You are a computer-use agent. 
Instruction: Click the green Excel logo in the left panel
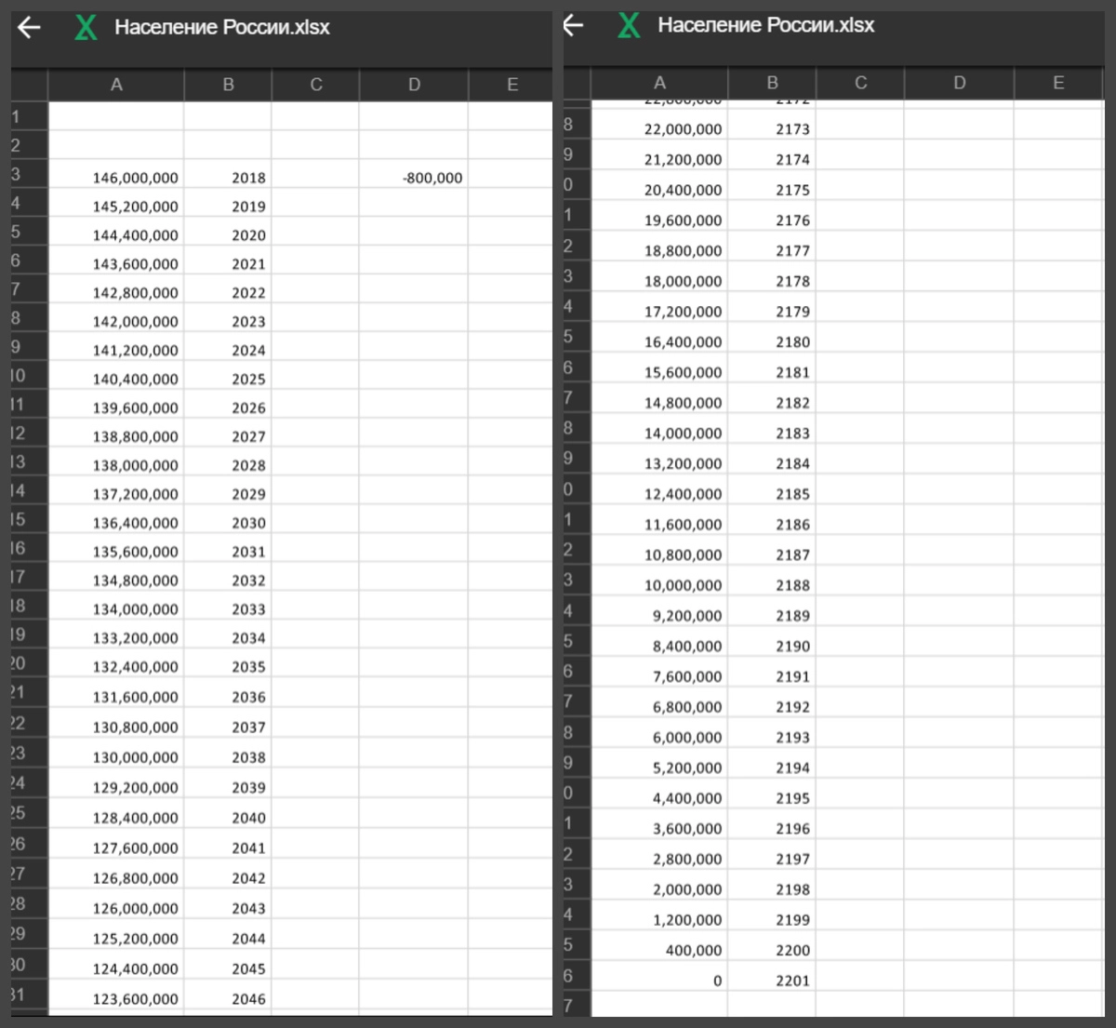tap(86, 28)
